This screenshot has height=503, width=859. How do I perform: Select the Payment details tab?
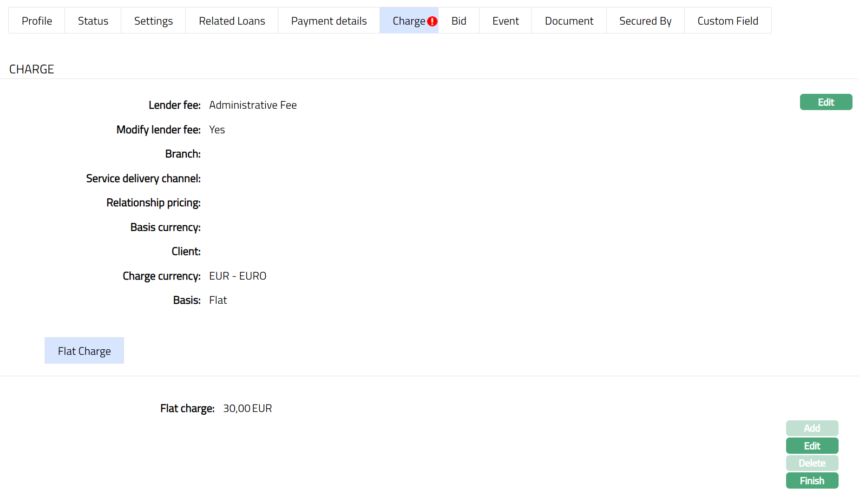coord(329,21)
